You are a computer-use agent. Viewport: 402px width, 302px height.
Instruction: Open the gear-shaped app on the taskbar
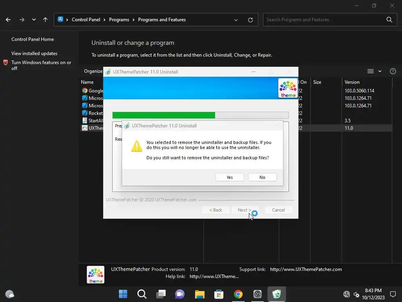[257, 294]
